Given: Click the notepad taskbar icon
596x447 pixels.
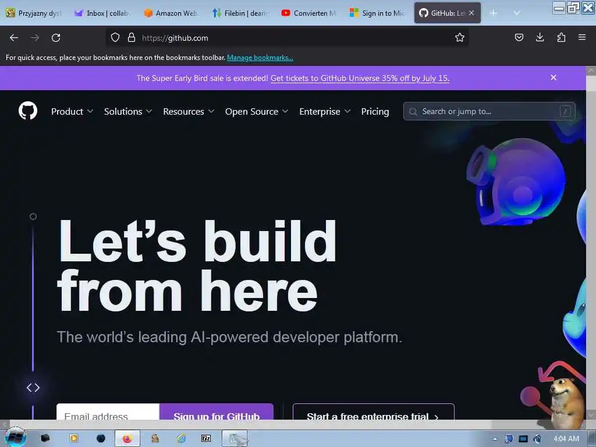Looking at the screenshot, I should (235, 439).
